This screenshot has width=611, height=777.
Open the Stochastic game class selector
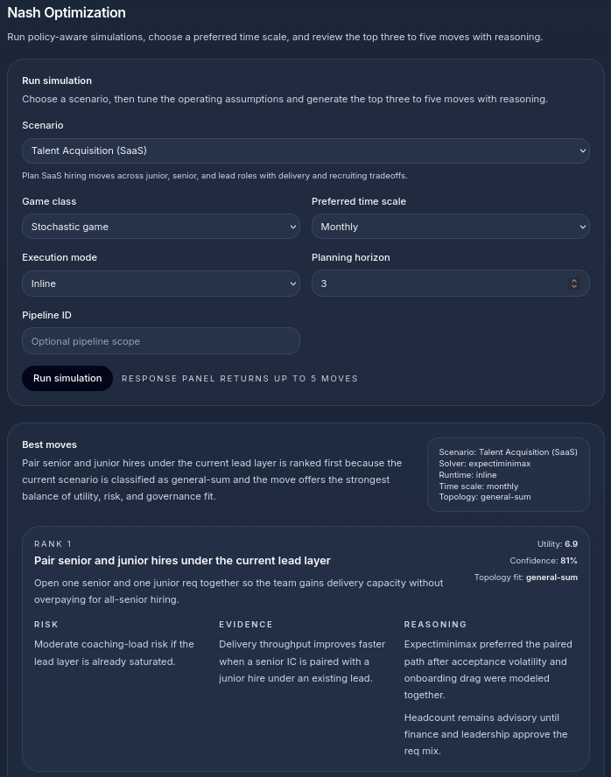(161, 227)
